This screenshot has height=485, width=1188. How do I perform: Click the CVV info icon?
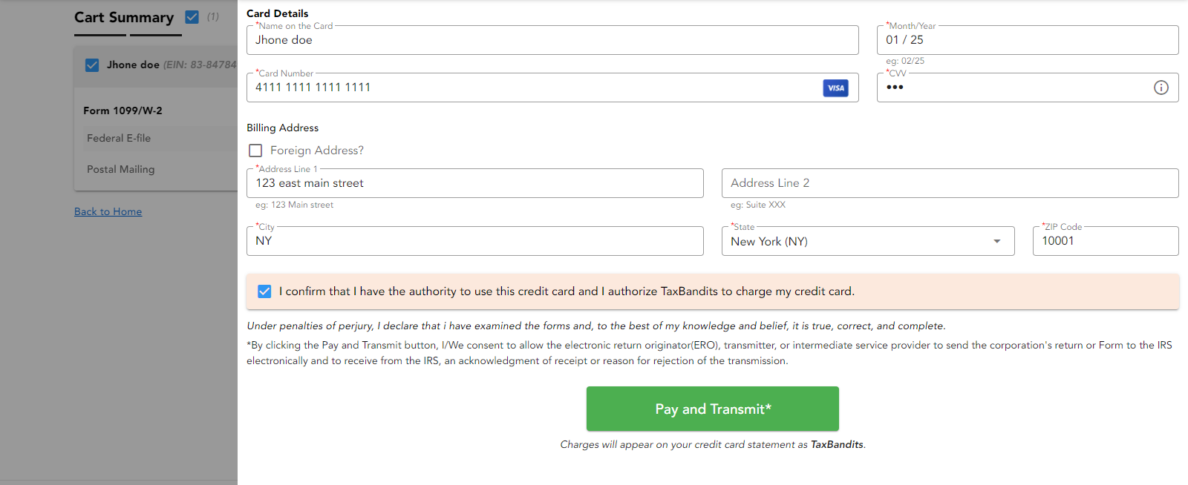point(1161,88)
